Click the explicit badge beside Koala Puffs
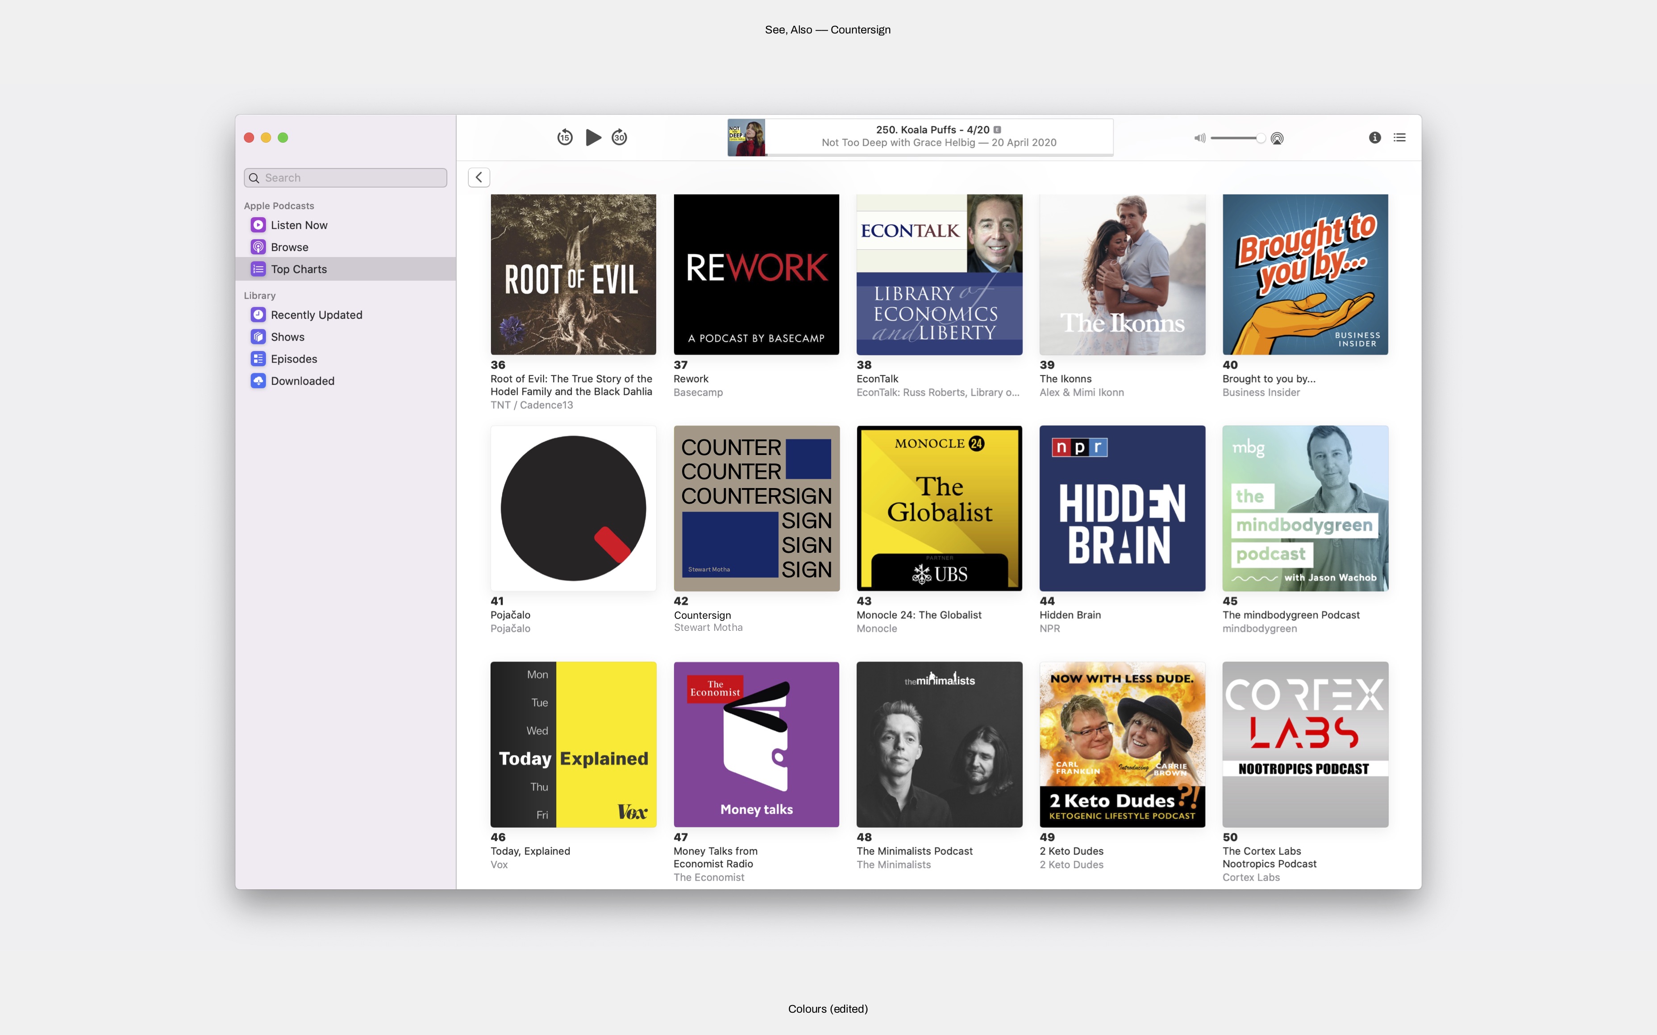 997,129
